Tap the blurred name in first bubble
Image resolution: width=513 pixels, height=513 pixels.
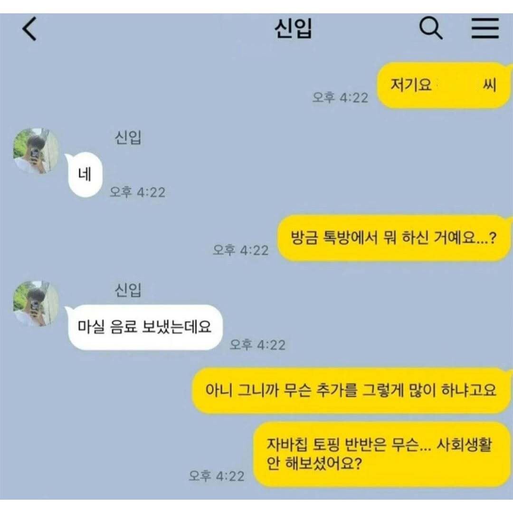457,85
